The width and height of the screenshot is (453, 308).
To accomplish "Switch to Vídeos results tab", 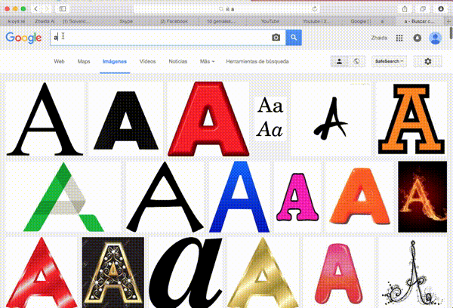I will tap(148, 61).
